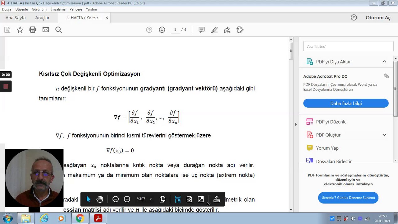
Task: Click the page display copy icon
Action: pos(162,199)
